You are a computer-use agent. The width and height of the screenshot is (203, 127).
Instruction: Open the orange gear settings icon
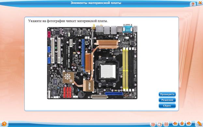pyautogui.click(x=4, y=124)
